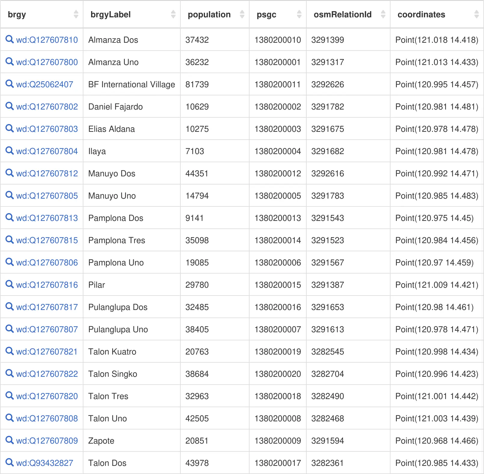The height and width of the screenshot is (474, 484).
Task: Click magnifier icon beside wd:Q25062407
Action: coord(10,84)
